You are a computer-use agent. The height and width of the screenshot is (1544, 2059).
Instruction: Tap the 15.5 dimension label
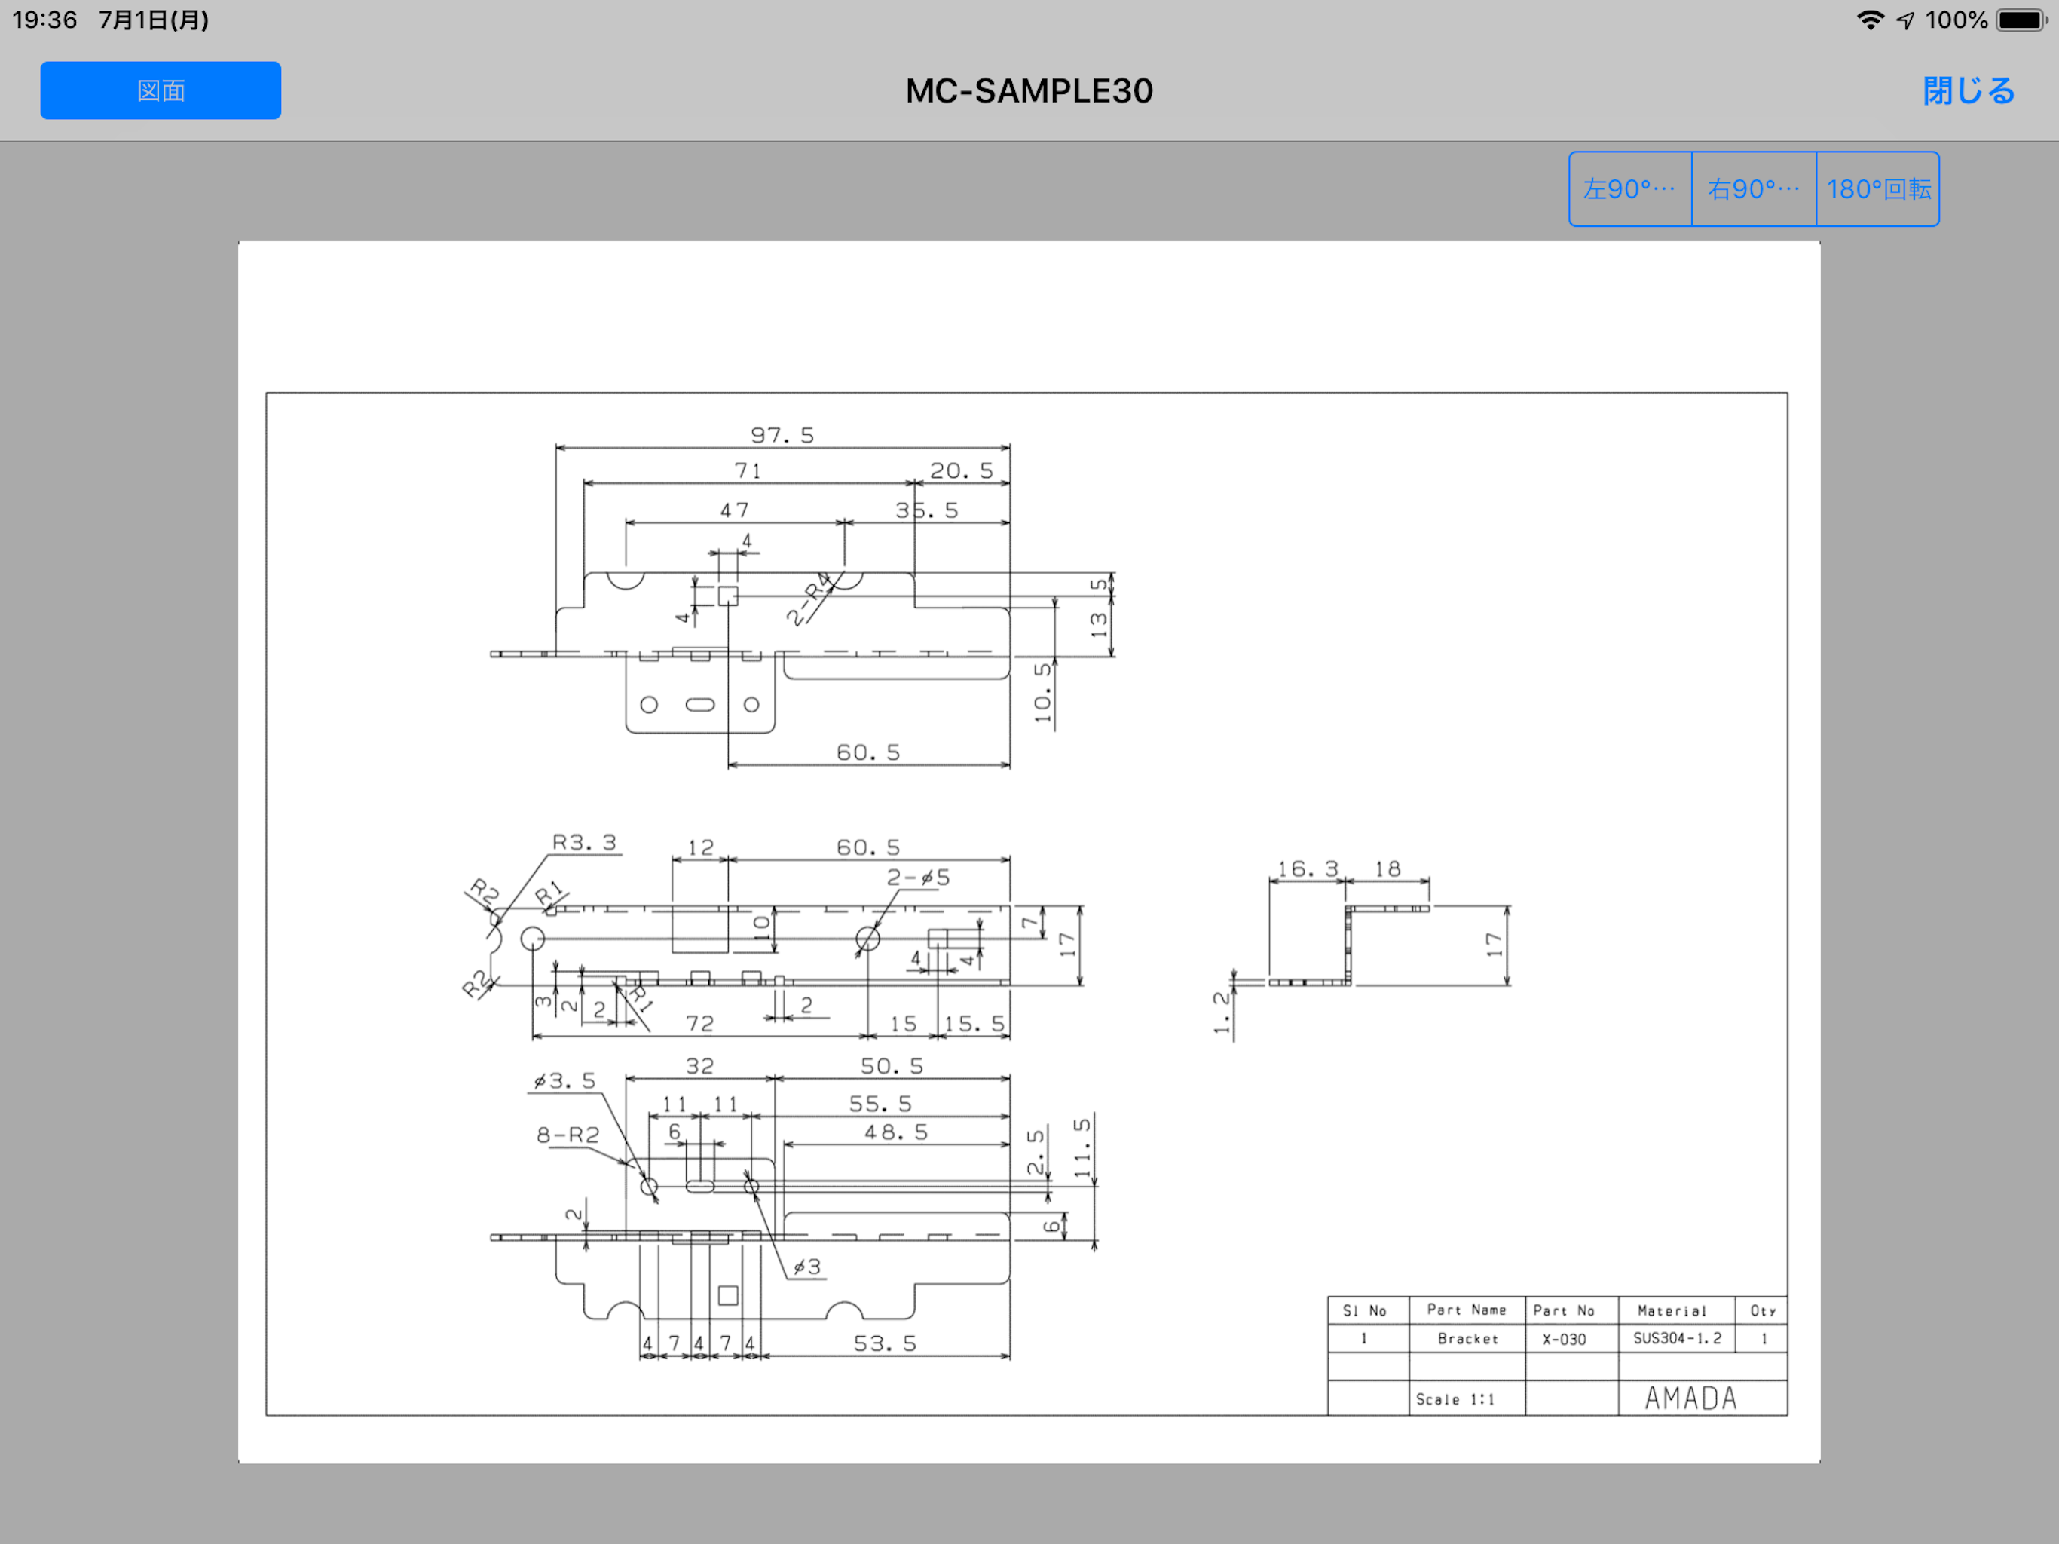[x=974, y=1024]
